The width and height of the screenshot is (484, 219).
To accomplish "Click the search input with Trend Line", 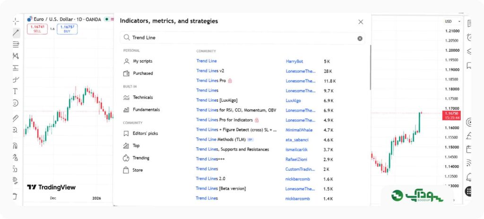I will [x=242, y=38].
